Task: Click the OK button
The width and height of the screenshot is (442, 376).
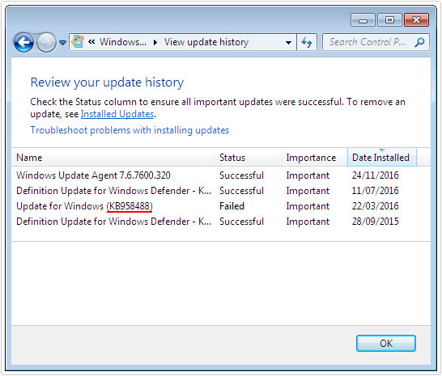Action: [x=386, y=343]
